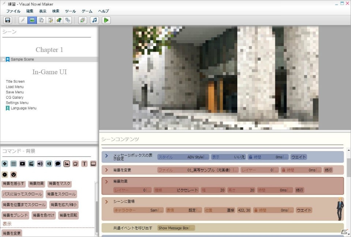Toggle the 表示 いいえ field in message box command
The image size is (351, 237).
click(x=228, y=157)
